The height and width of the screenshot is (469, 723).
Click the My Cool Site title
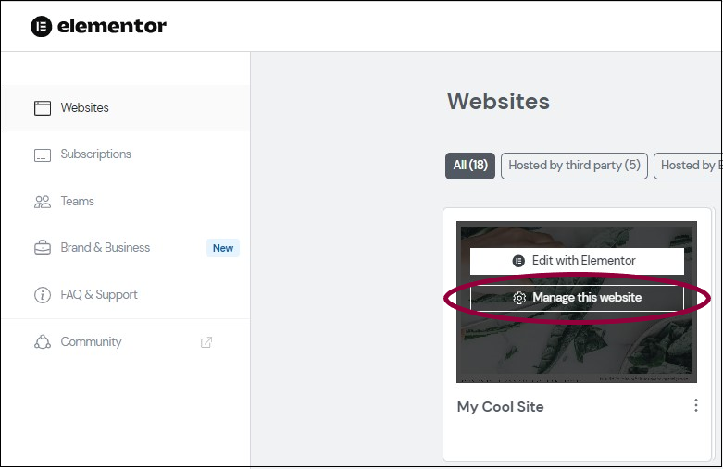[500, 407]
